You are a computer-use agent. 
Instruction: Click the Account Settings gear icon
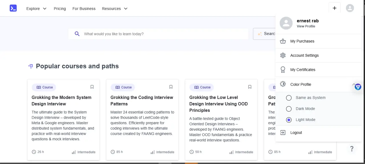283,55
